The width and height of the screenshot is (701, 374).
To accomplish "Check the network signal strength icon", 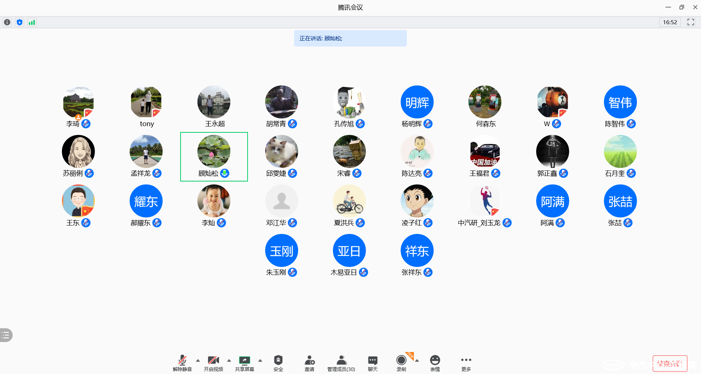I will click(x=32, y=22).
